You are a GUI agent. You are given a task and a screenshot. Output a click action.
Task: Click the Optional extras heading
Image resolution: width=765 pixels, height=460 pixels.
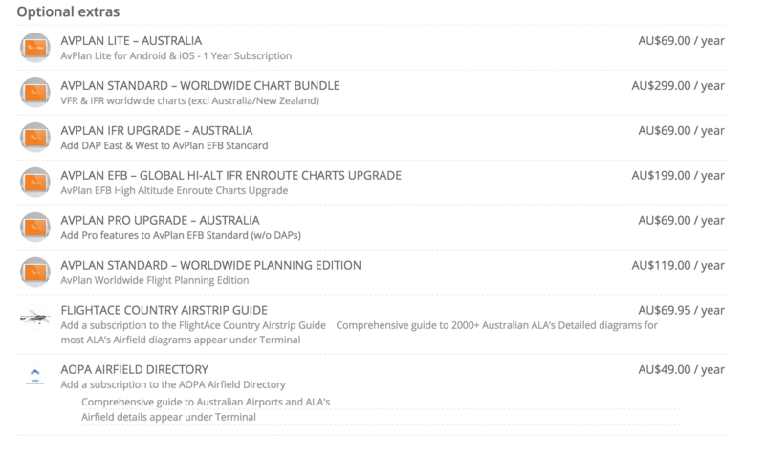pyautogui.click(x=68, y=11)
